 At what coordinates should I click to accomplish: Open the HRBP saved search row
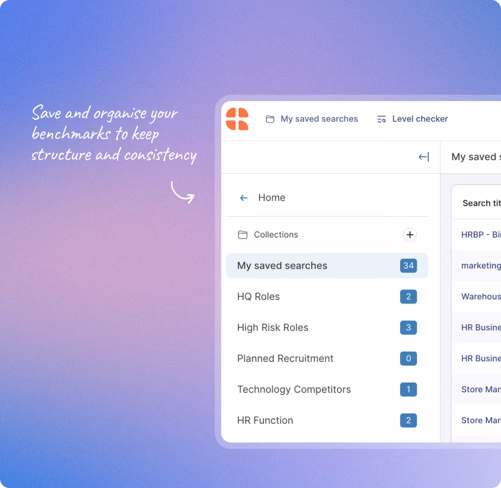[476, 235]
